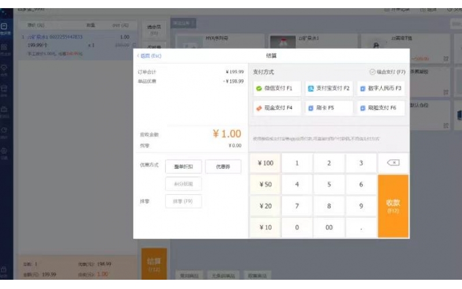Go back with 返回 (Esc) link
Screen dimensions: 462x289
pyautogui.click(x=150, y=55)
